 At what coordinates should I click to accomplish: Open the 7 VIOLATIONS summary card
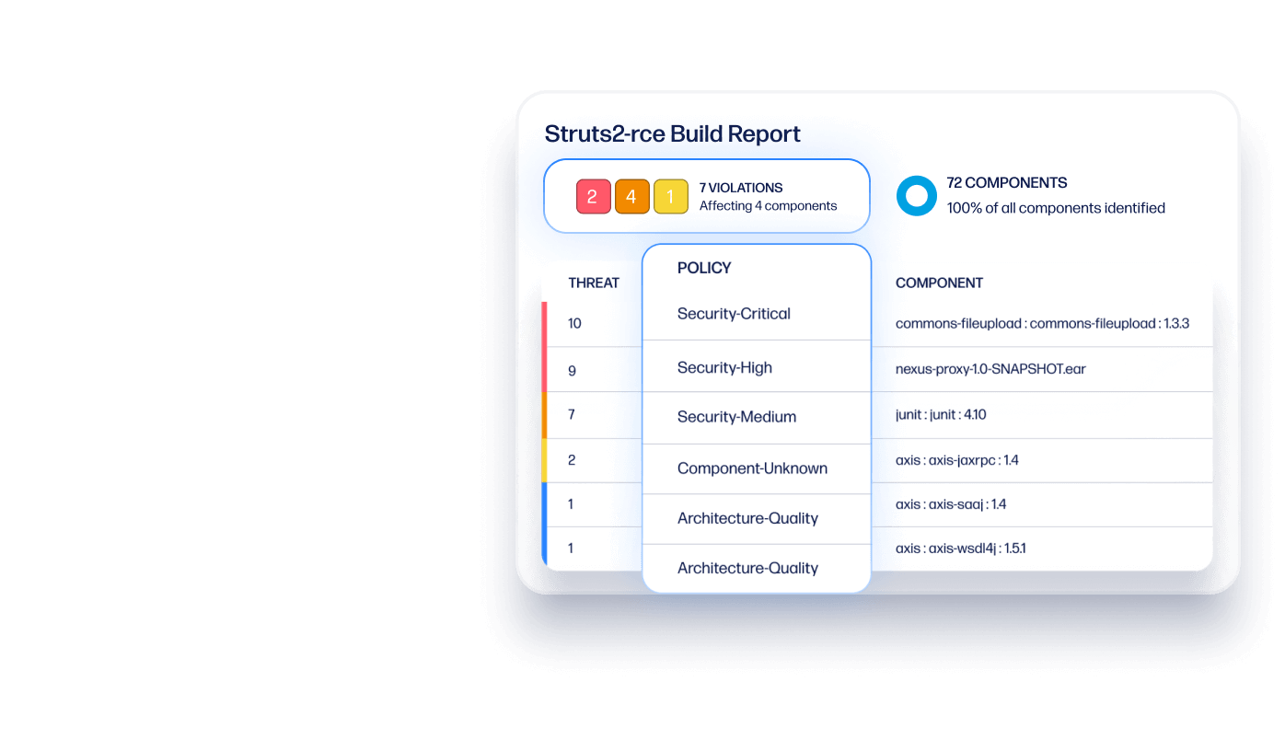click(x=707, y=196)
